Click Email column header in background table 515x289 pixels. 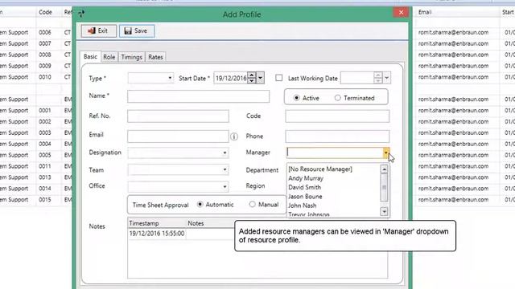tap(425, 12)
